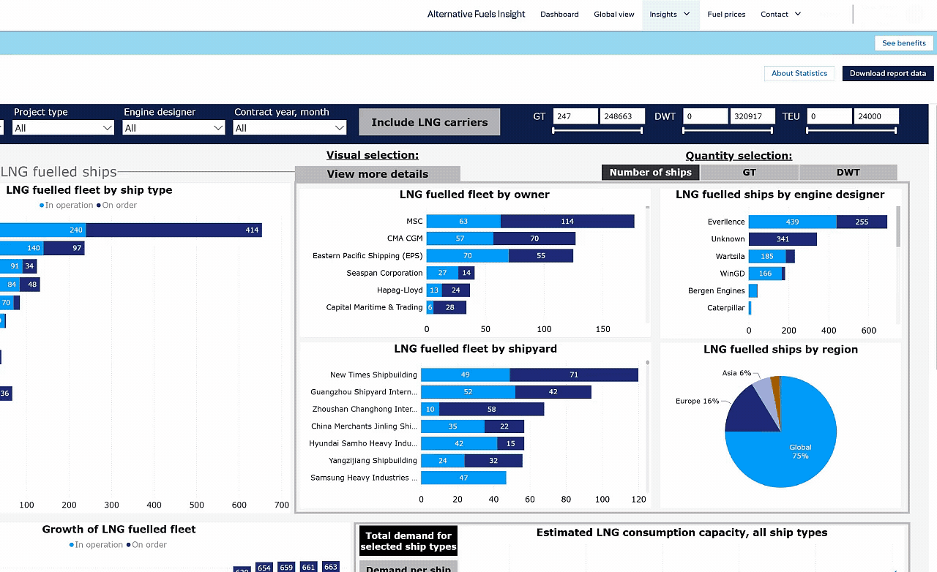Screen dimensions: 937x572
Task: Open the Contact menu chevron
Action: tap(798, 14)
